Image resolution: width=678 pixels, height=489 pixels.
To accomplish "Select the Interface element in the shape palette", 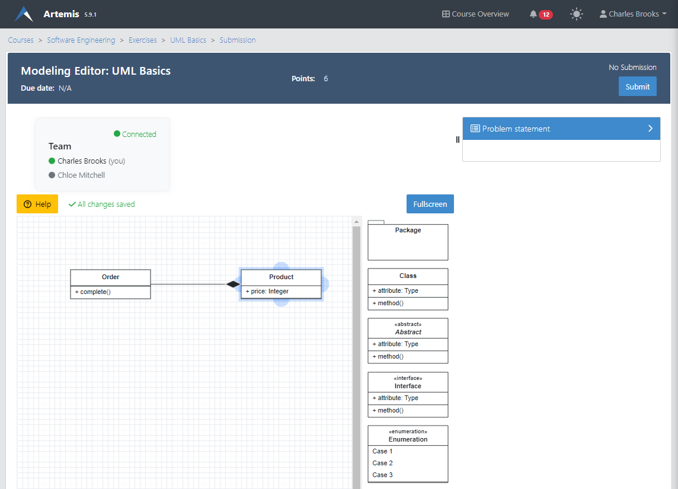I will coord(408,394).
